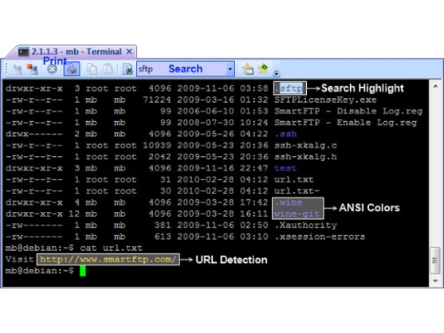Image resolution: width=444 pixels, height=333 pixels.
Task: Click file size 381 in the listing
Action: coord(163,225)
